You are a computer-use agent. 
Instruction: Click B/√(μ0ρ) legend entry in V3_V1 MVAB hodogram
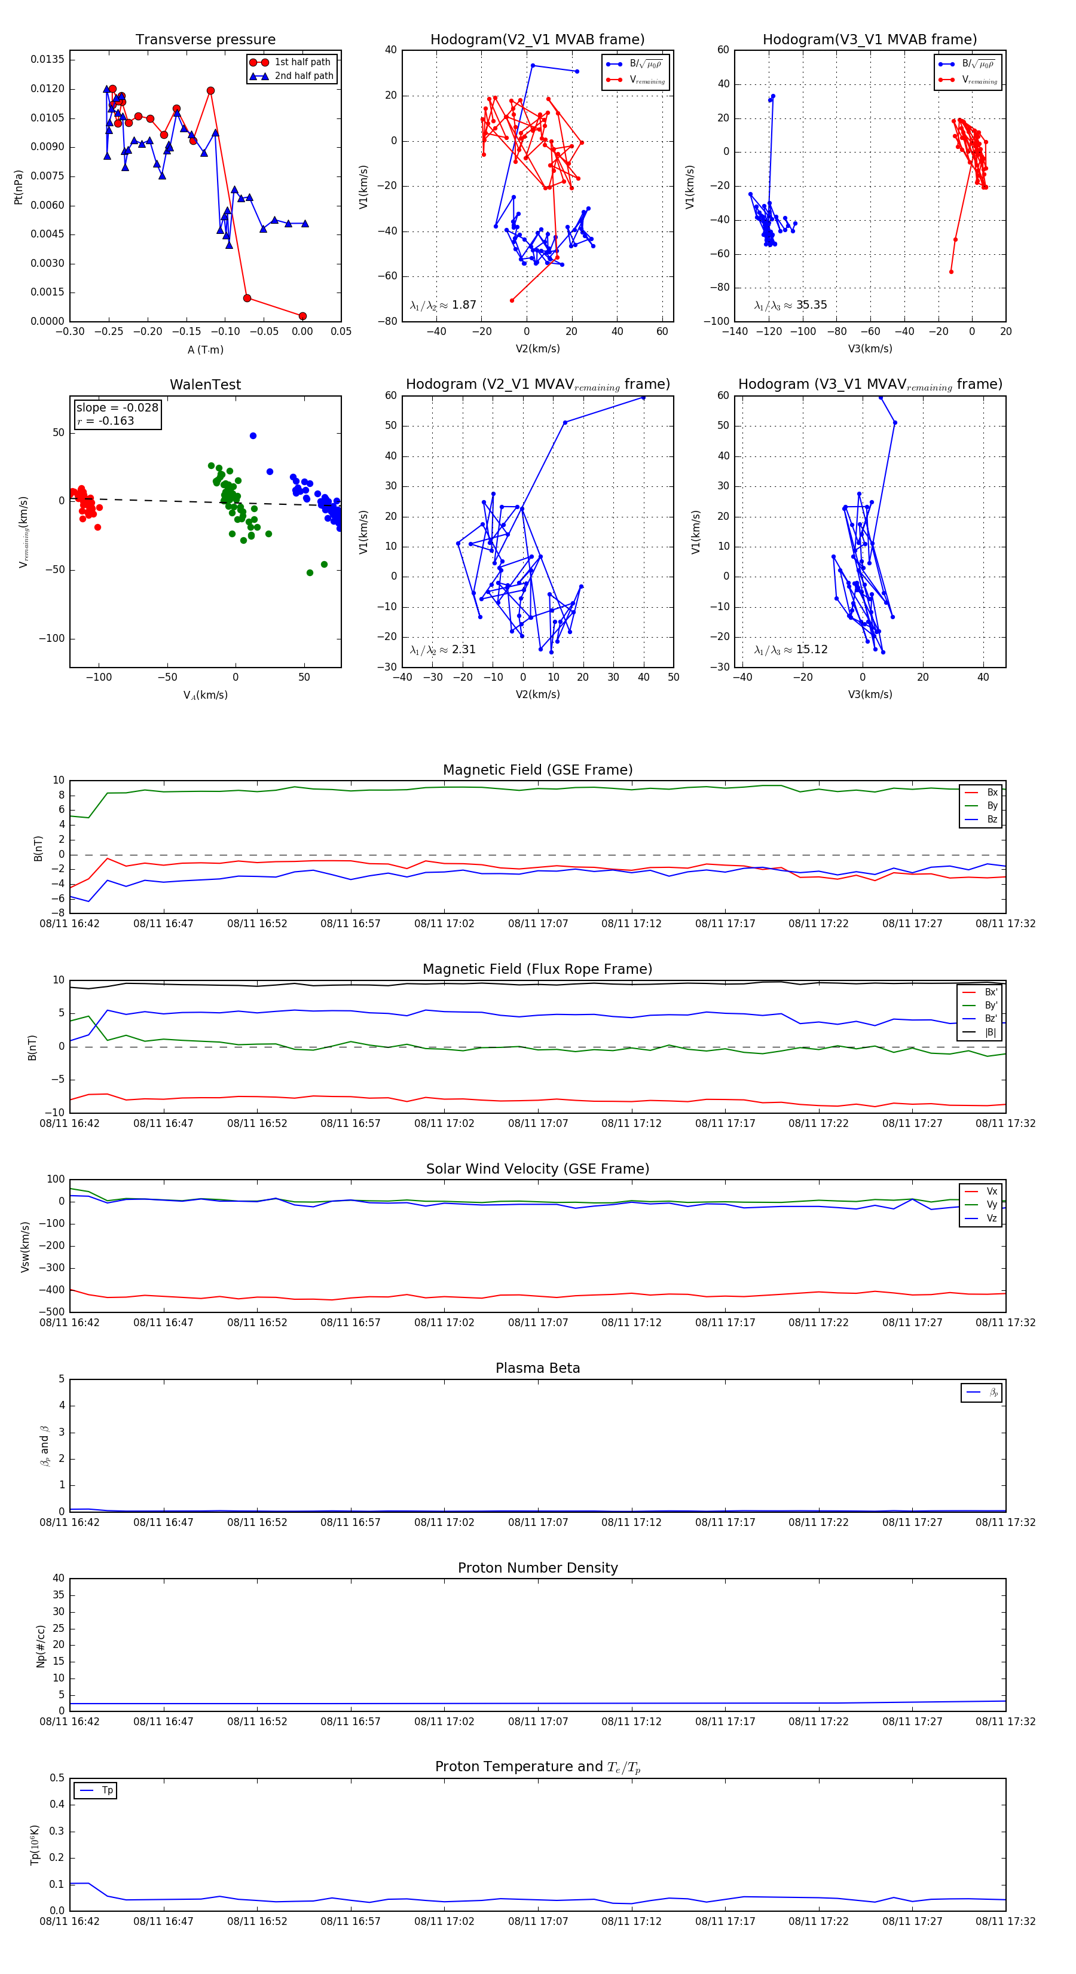click(967, 65)
